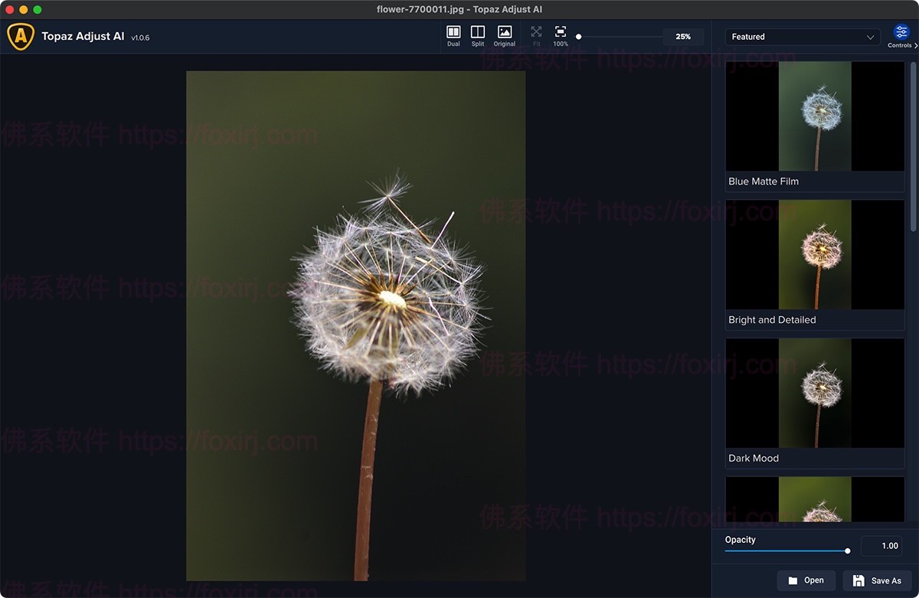Click the presets panel scrollbar
This screenshot has width=919, height=598.
912,145
